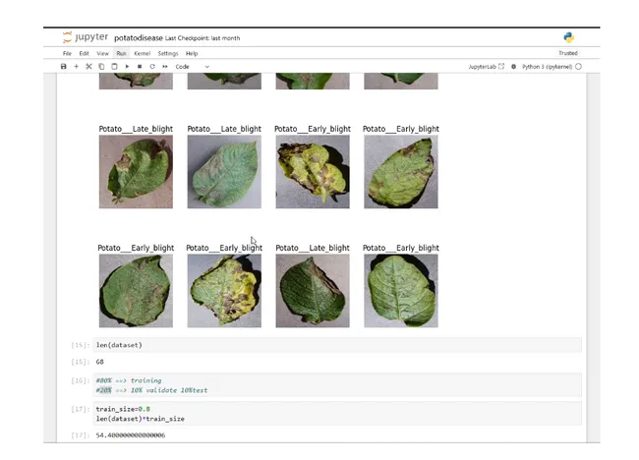Open the debugger bug icon
The image size is (639, 460).
[x=513, y=67]
